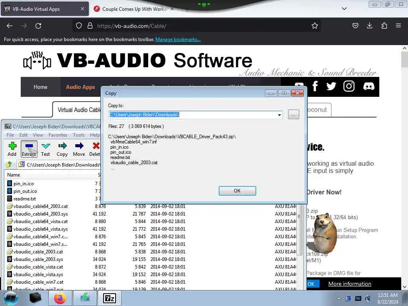Click the Firefox URL address bar

click(198, 26)
